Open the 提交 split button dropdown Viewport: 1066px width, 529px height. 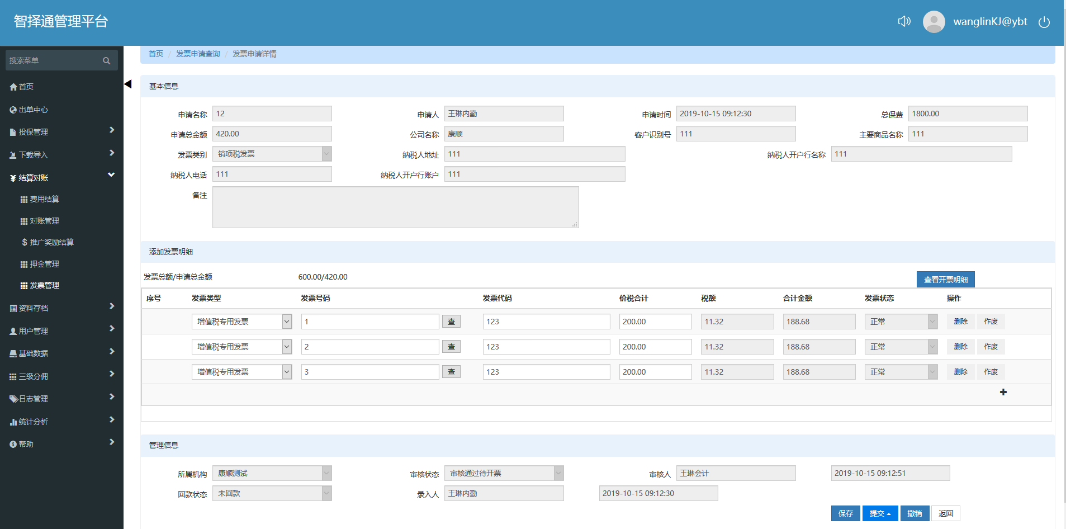[x=880, y=513]
